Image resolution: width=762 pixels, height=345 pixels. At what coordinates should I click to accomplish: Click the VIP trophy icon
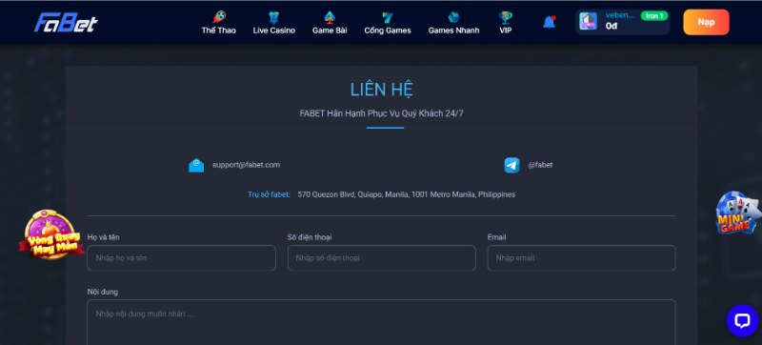(506, 17)
